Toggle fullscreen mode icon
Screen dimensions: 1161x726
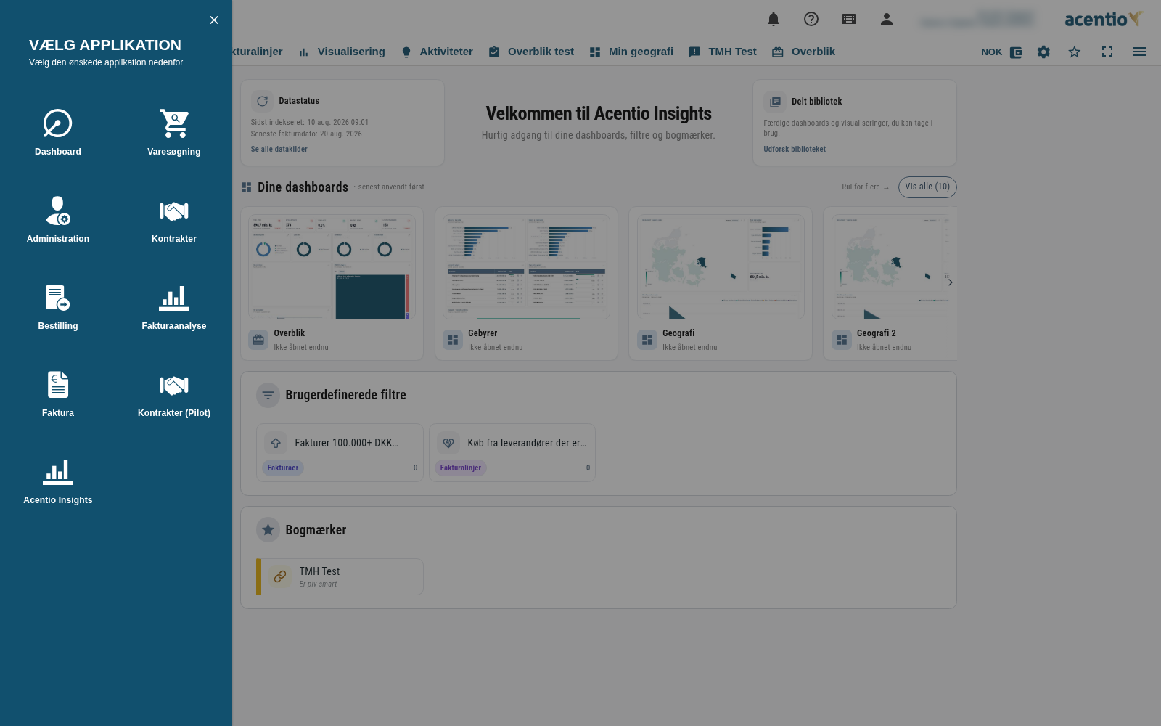(x=1107, y=52)
